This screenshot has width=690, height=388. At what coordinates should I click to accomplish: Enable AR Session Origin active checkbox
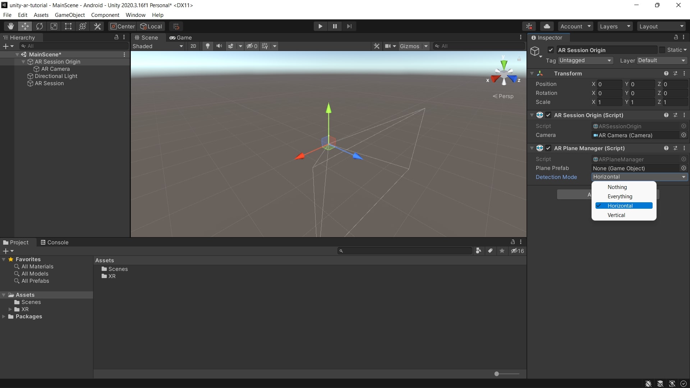point(551,50)
